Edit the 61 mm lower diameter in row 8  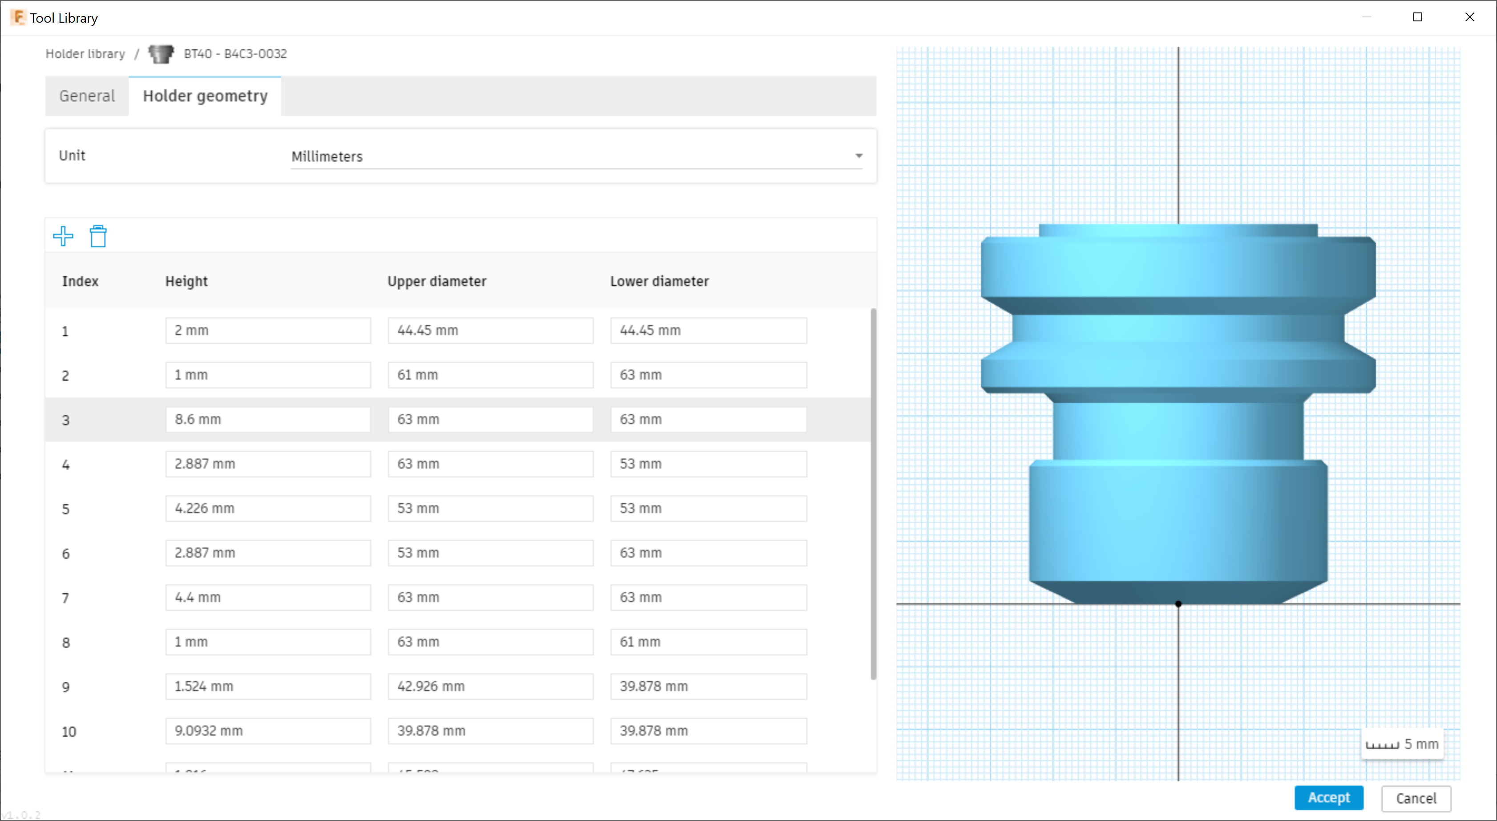click(708, 642)
